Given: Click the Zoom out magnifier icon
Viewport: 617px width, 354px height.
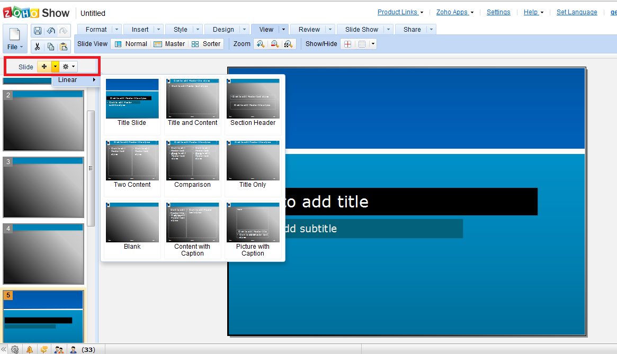Looking at the screenshot, I should pyautogui.click(x=275, y=44).
